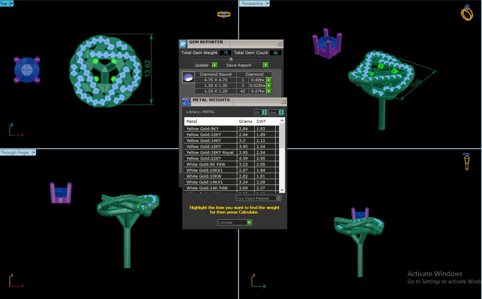Click the orange pendant icon in bottom-right viewport
Image resolution: width=482 pixels, height=299 pixels.
pyautogui.click(x=467, y=162)
